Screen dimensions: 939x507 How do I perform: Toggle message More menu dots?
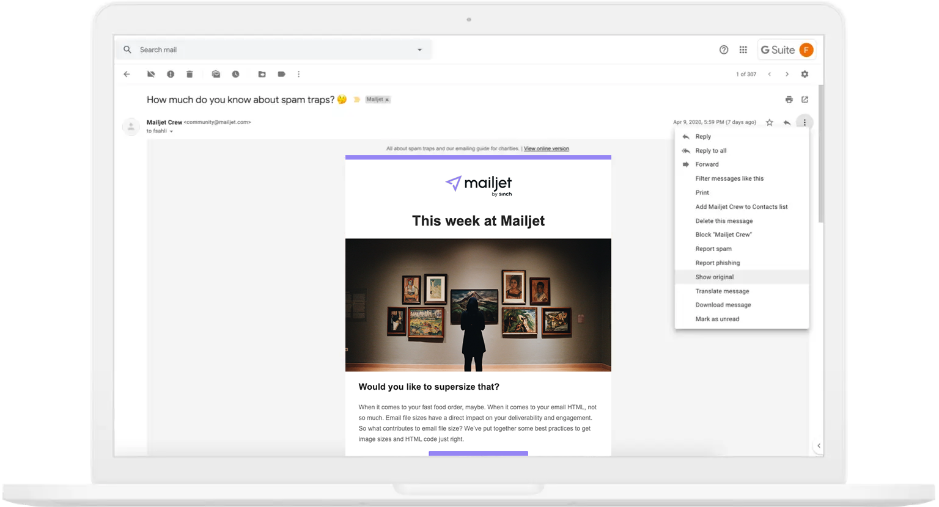pyautogui.click(x=805, y=122)
